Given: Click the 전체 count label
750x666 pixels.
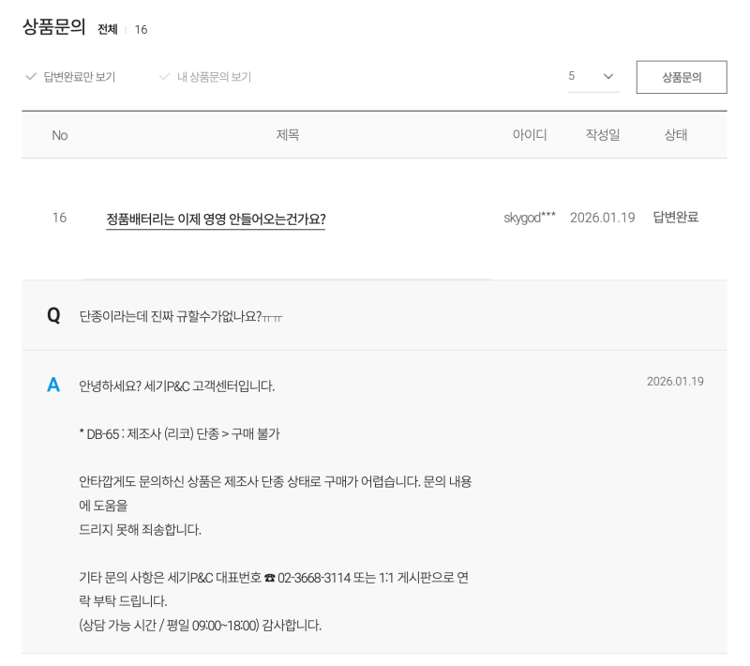Looking at the screenshot, I should 108,30.
